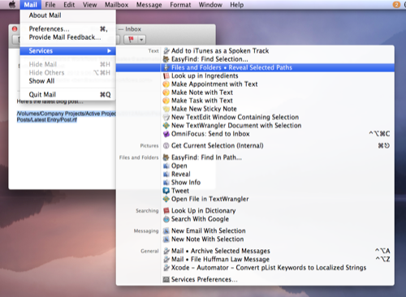Select Xcode Automator Convert pList Keywords

pyautogui.click(x=255, y=268)
